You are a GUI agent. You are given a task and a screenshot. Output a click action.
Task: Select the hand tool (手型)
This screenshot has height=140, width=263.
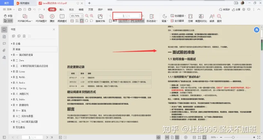8,16
